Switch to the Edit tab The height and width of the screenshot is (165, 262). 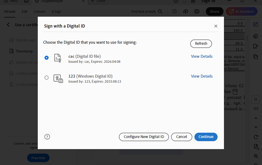click(24, 11)
